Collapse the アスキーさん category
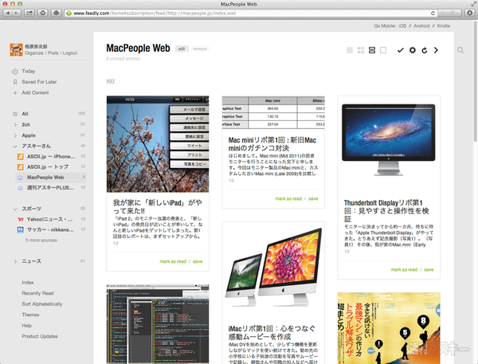 [x=14, y=146]
